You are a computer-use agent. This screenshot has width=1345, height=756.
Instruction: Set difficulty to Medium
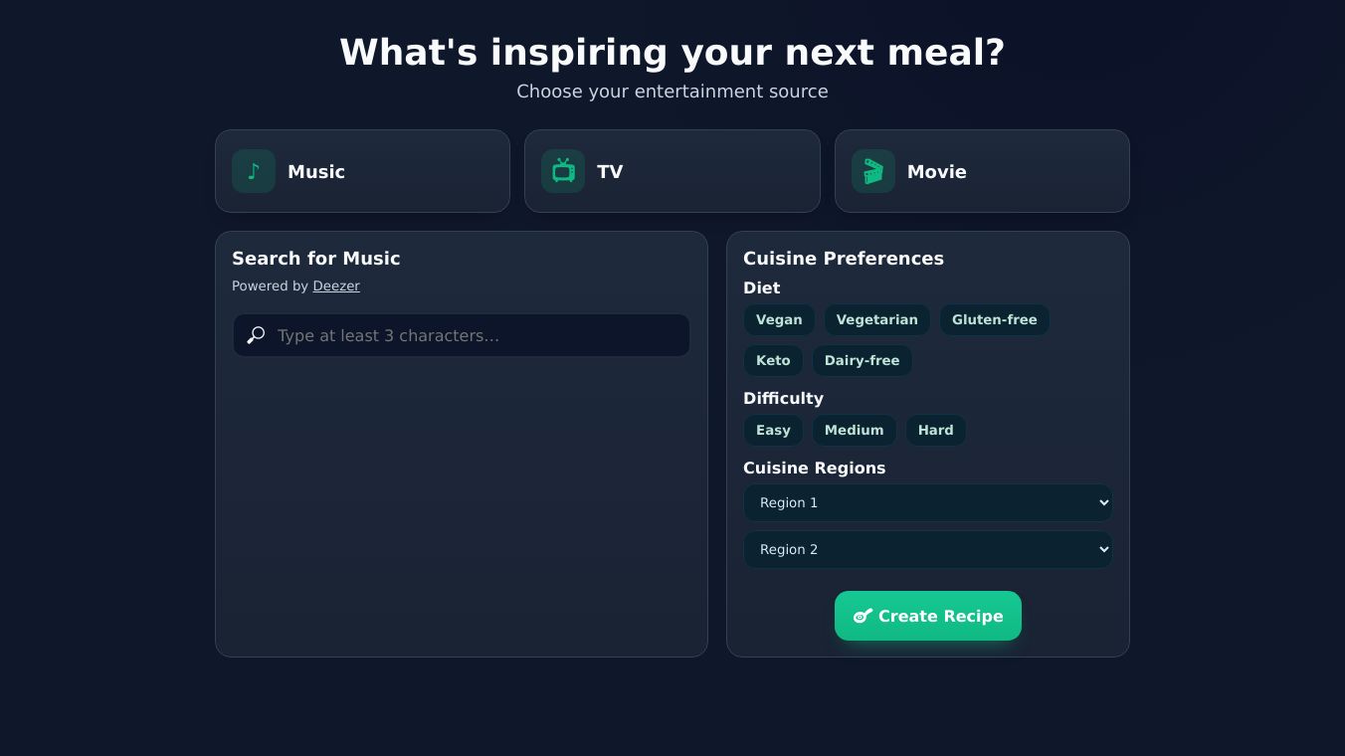point(854,430)
